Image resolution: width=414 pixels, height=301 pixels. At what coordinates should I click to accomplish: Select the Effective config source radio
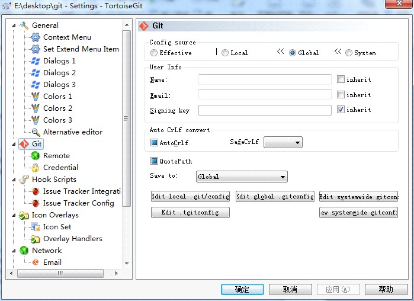[153, 53]
